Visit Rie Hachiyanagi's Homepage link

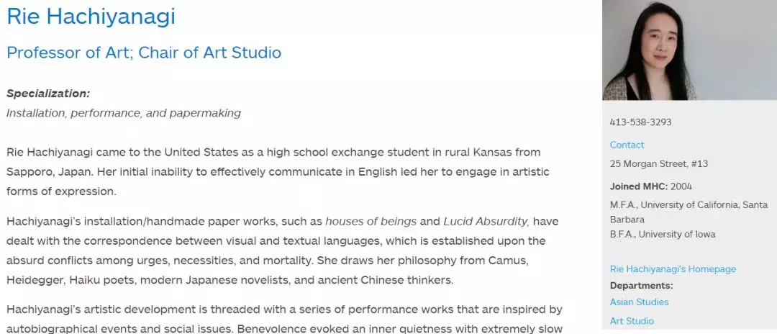673,268
